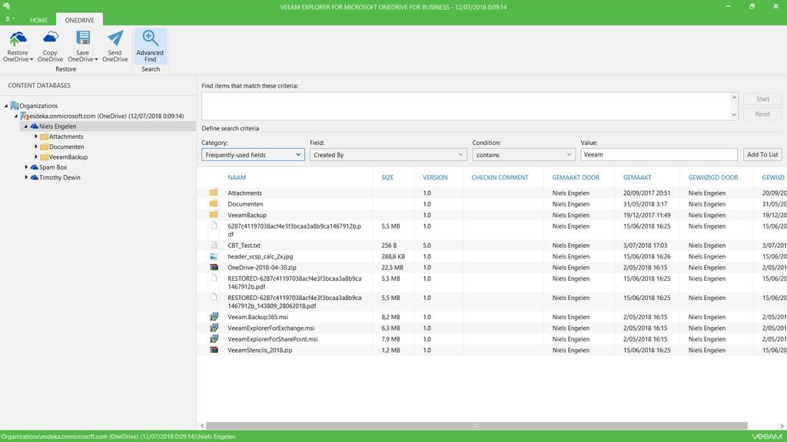Click the 3/07/2018 17:03 created date cell
The width and height of the screenshot is (787, 442).
point(646,246)
